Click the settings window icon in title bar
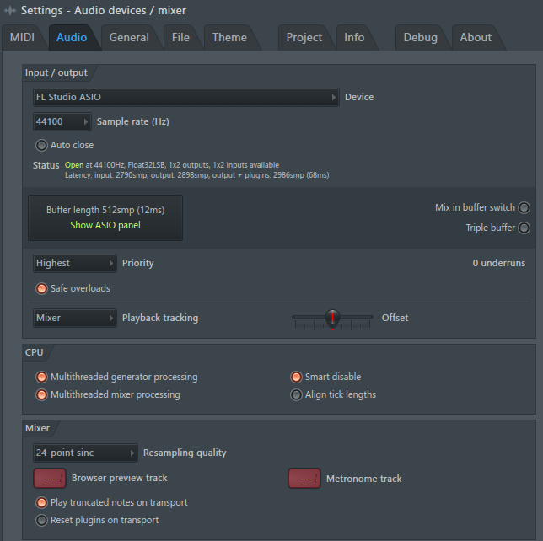 click(10, 10)
